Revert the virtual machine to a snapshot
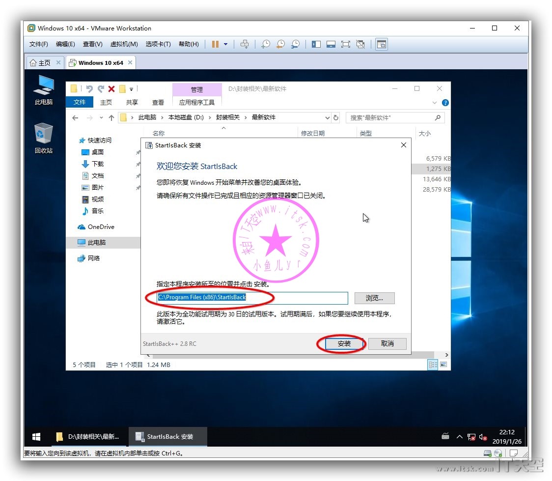 (280, 44)
